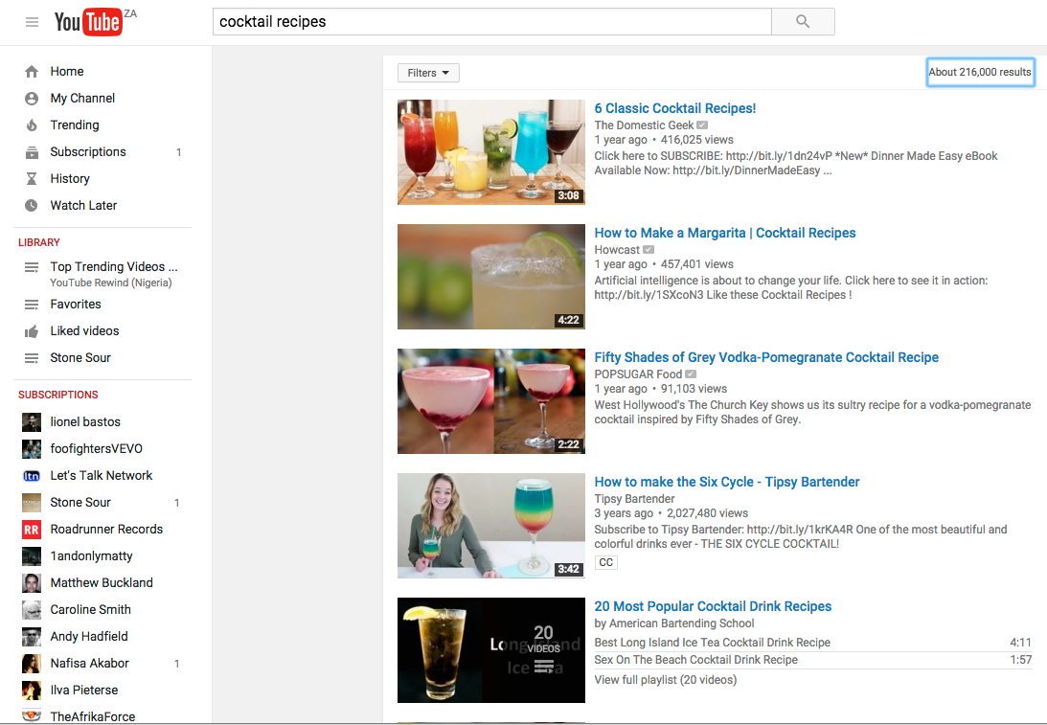
Task: Open Howcast channel link
Action: 617,250
